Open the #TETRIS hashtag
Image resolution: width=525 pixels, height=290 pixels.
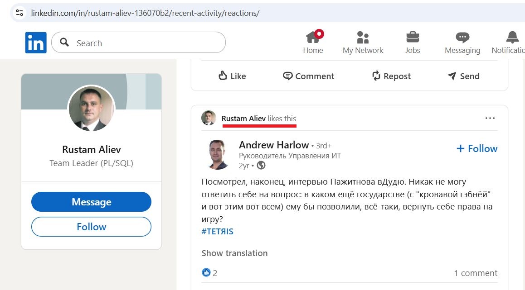point(218,231)
